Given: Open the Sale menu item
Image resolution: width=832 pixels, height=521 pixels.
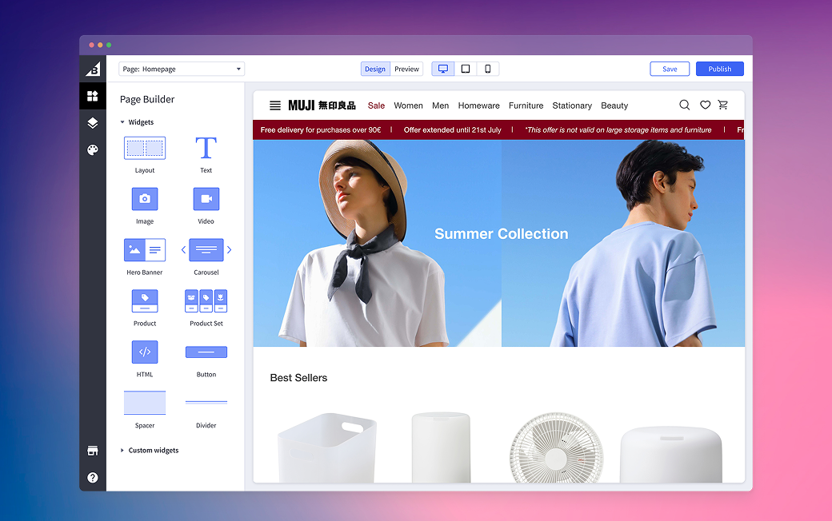Looking at the screenshot, I should [x=376, y=105].
